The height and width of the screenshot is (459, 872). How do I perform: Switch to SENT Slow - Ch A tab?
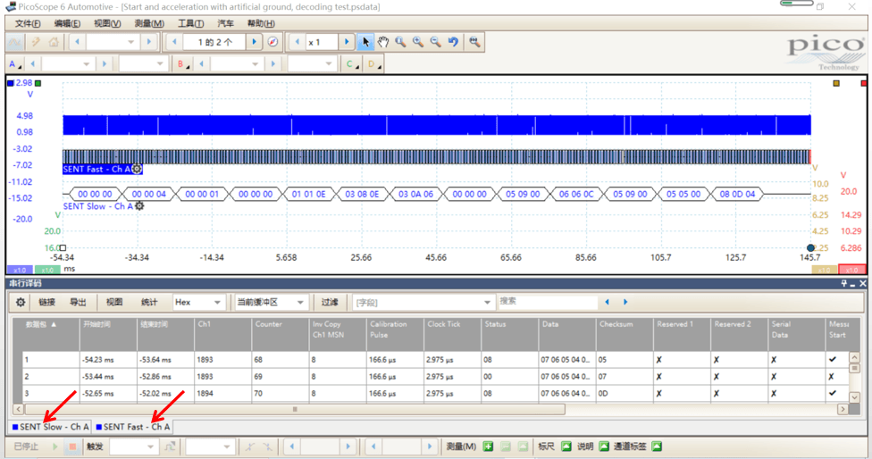coord(50,427)
